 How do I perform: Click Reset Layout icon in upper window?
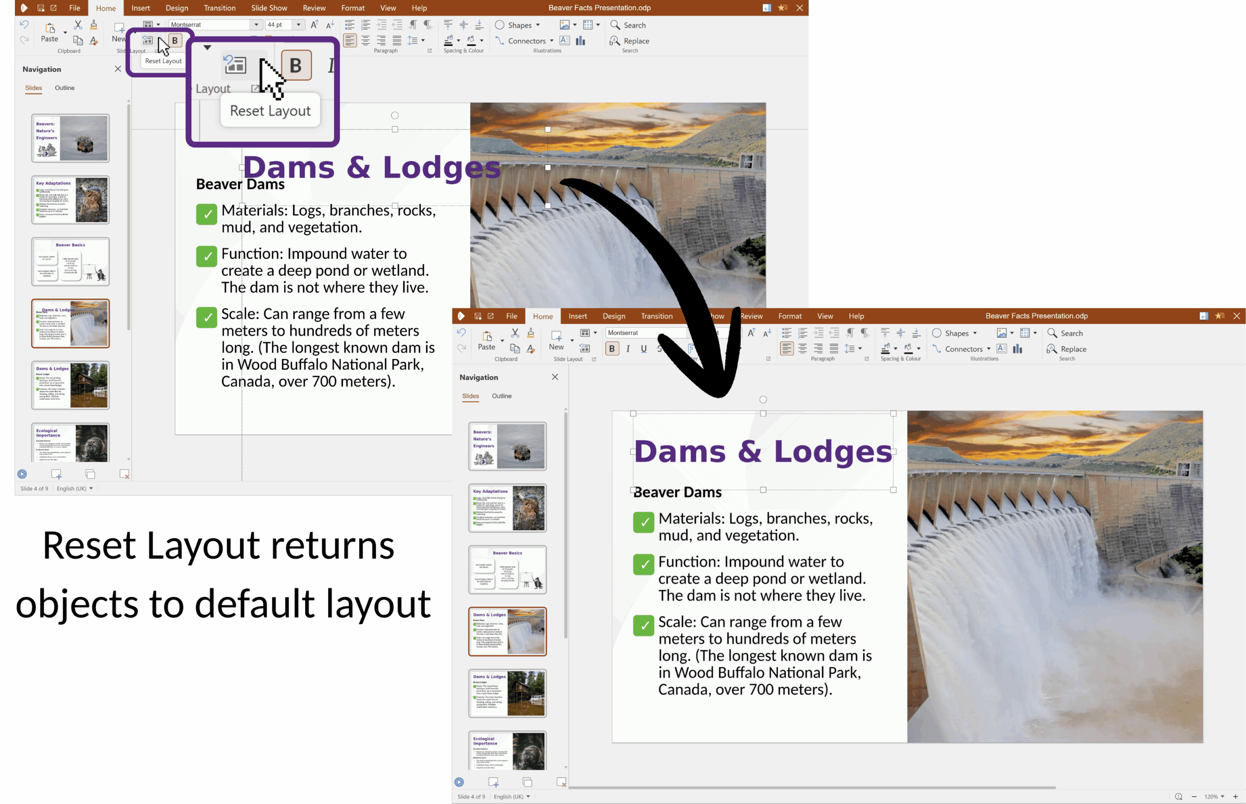148,40
